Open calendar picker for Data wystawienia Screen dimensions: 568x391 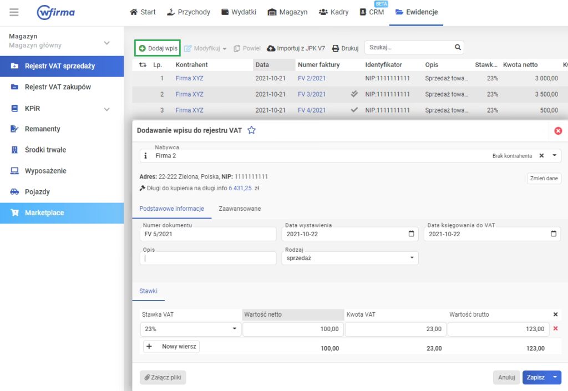[411, 233]
